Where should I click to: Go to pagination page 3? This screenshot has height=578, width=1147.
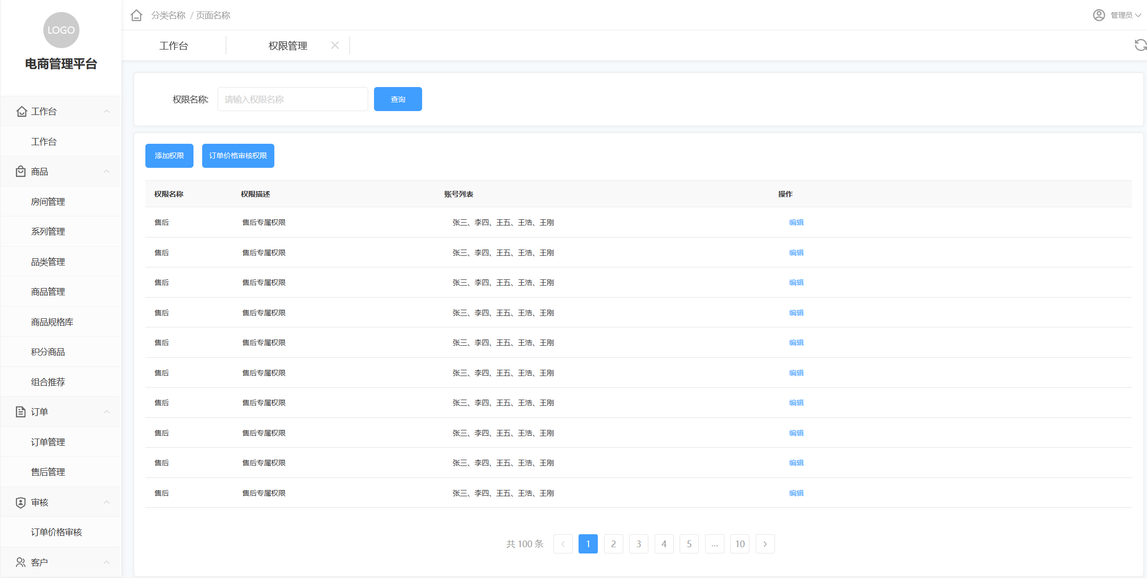coord(639,544)
